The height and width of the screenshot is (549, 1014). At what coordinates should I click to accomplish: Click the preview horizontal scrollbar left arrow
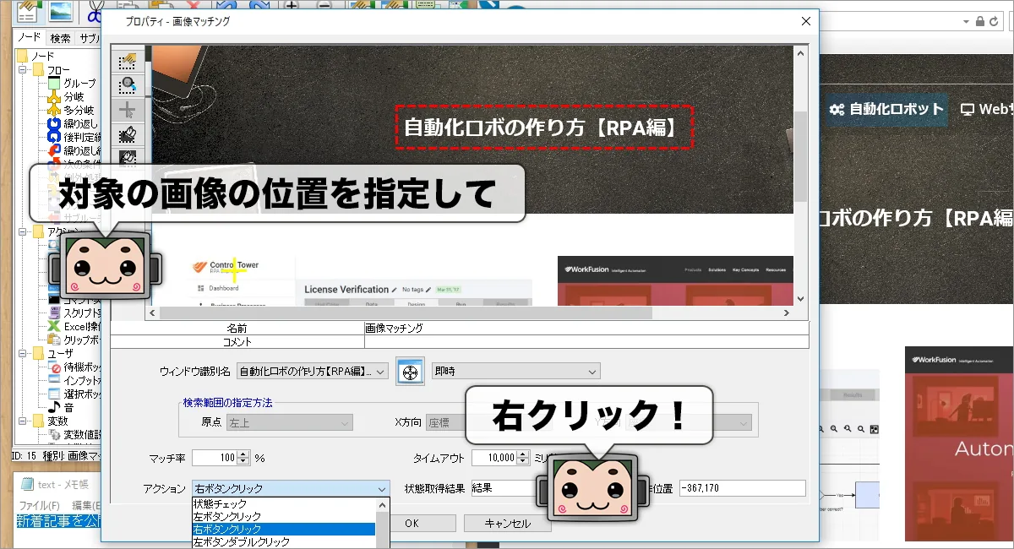click(152, 313)
